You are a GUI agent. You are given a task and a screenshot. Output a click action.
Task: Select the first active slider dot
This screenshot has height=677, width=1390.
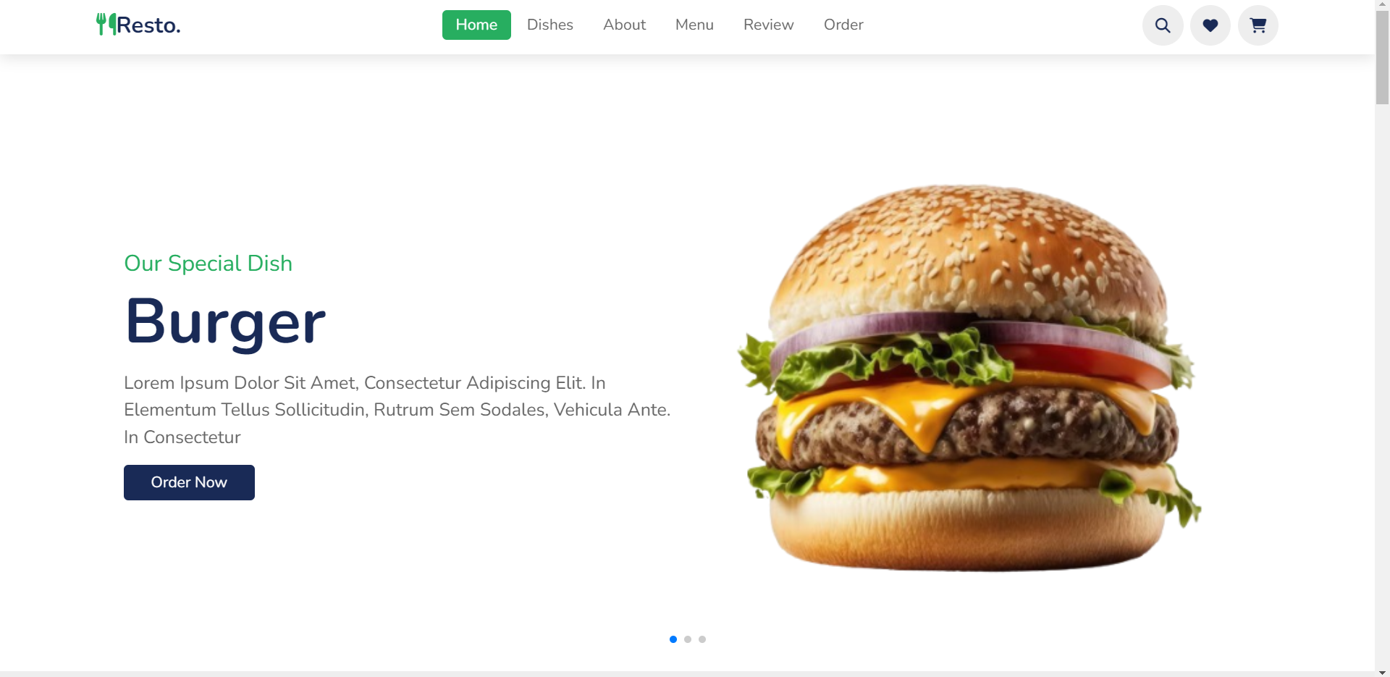tap(673, 639)
